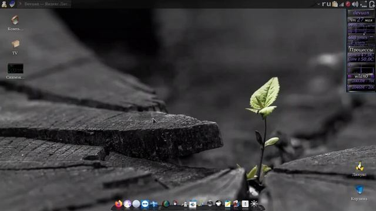This screenshot has height=211, width=376.
Task: Open the penguin applications menu in top panel
Action: (x=4, y=4)
